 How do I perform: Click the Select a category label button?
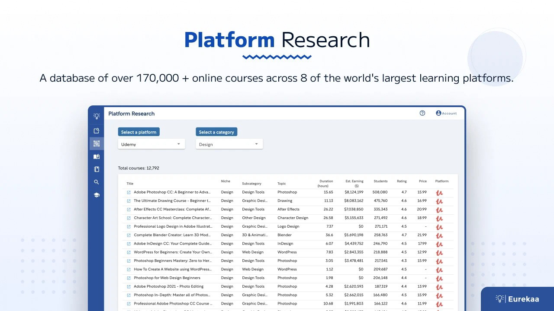216,132
